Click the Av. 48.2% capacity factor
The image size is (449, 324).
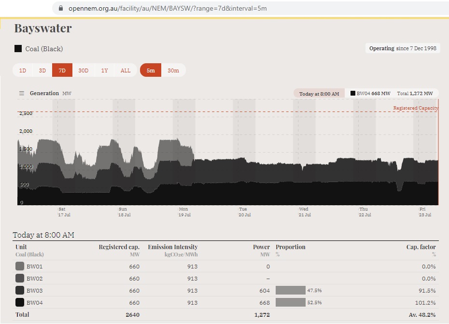pyautogui.click(x=422, y=314)
